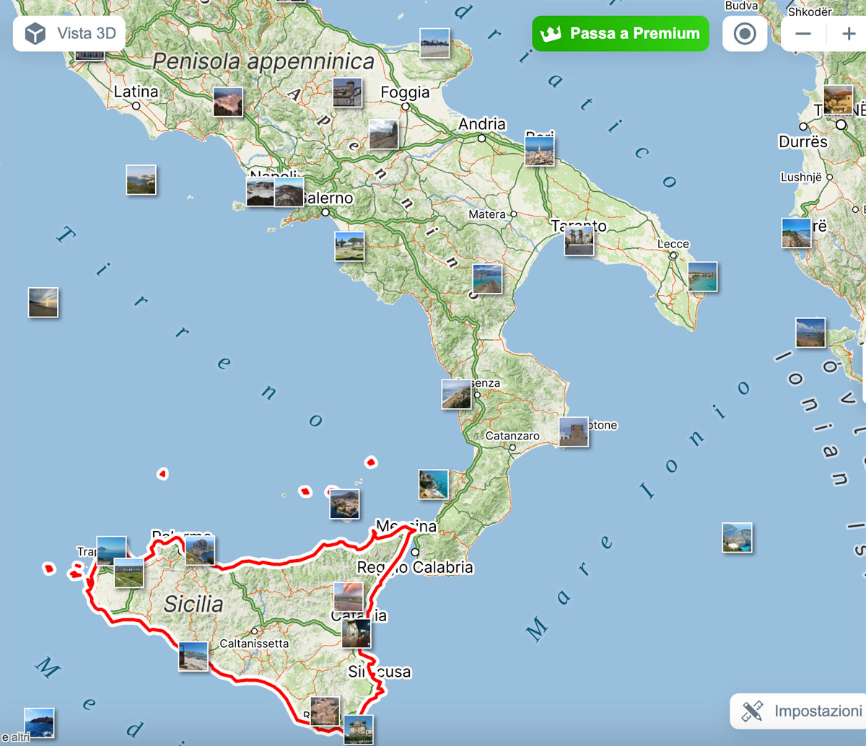Switch to Vista 3D view
Viewport: 866px width, 746px height.
coord(69,33)
